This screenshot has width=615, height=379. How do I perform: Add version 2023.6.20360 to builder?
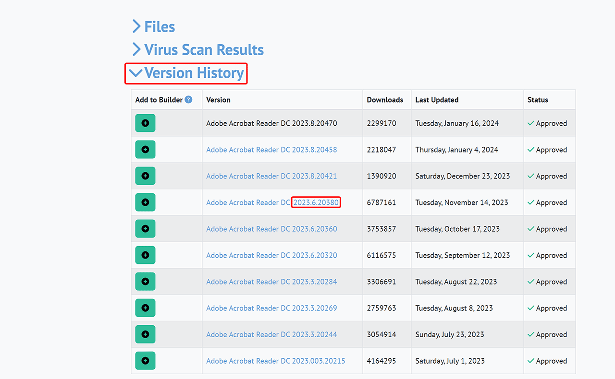coord(145,229)
